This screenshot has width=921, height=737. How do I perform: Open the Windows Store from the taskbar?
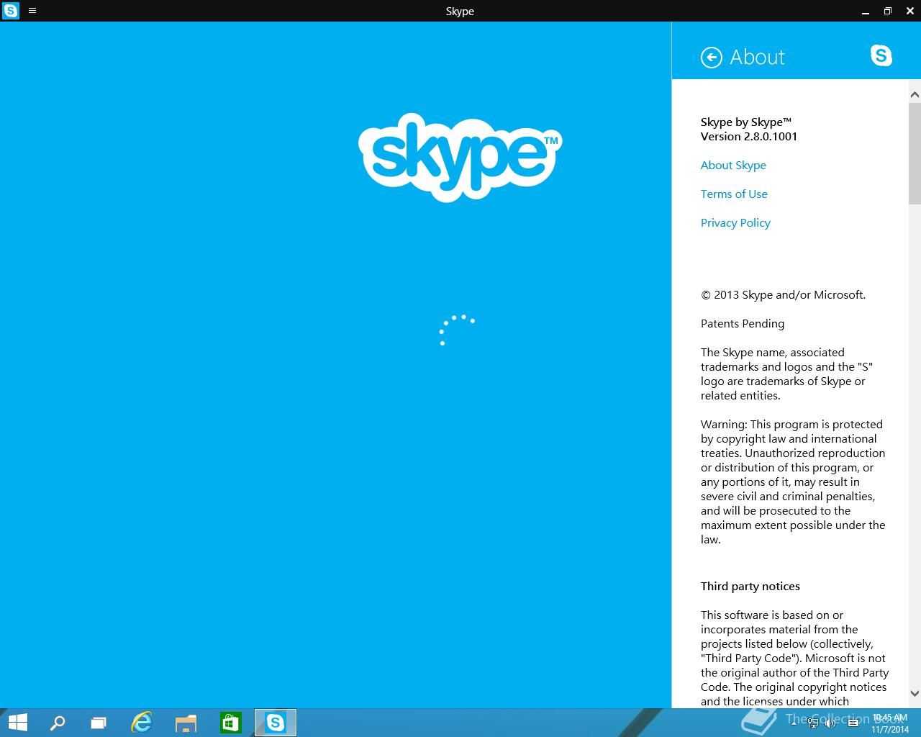pyautogui.click(x=230, y=723)
